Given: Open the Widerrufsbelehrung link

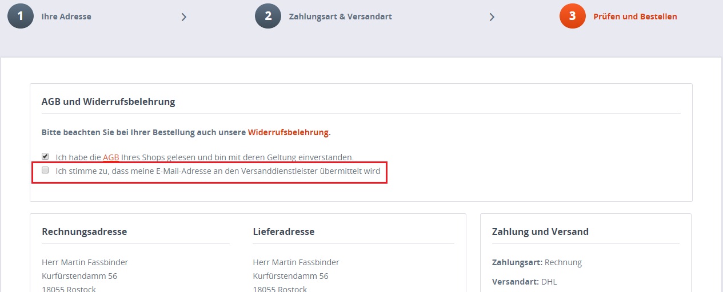Looking at the screenshot, I should (x=288, y=132).
